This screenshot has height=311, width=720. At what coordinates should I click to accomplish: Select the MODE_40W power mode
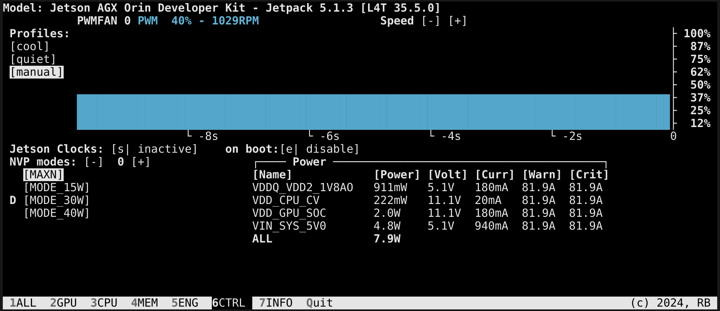56,213
